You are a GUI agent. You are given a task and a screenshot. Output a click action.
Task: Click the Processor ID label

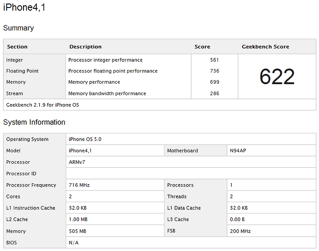click(x=21, y=174)
